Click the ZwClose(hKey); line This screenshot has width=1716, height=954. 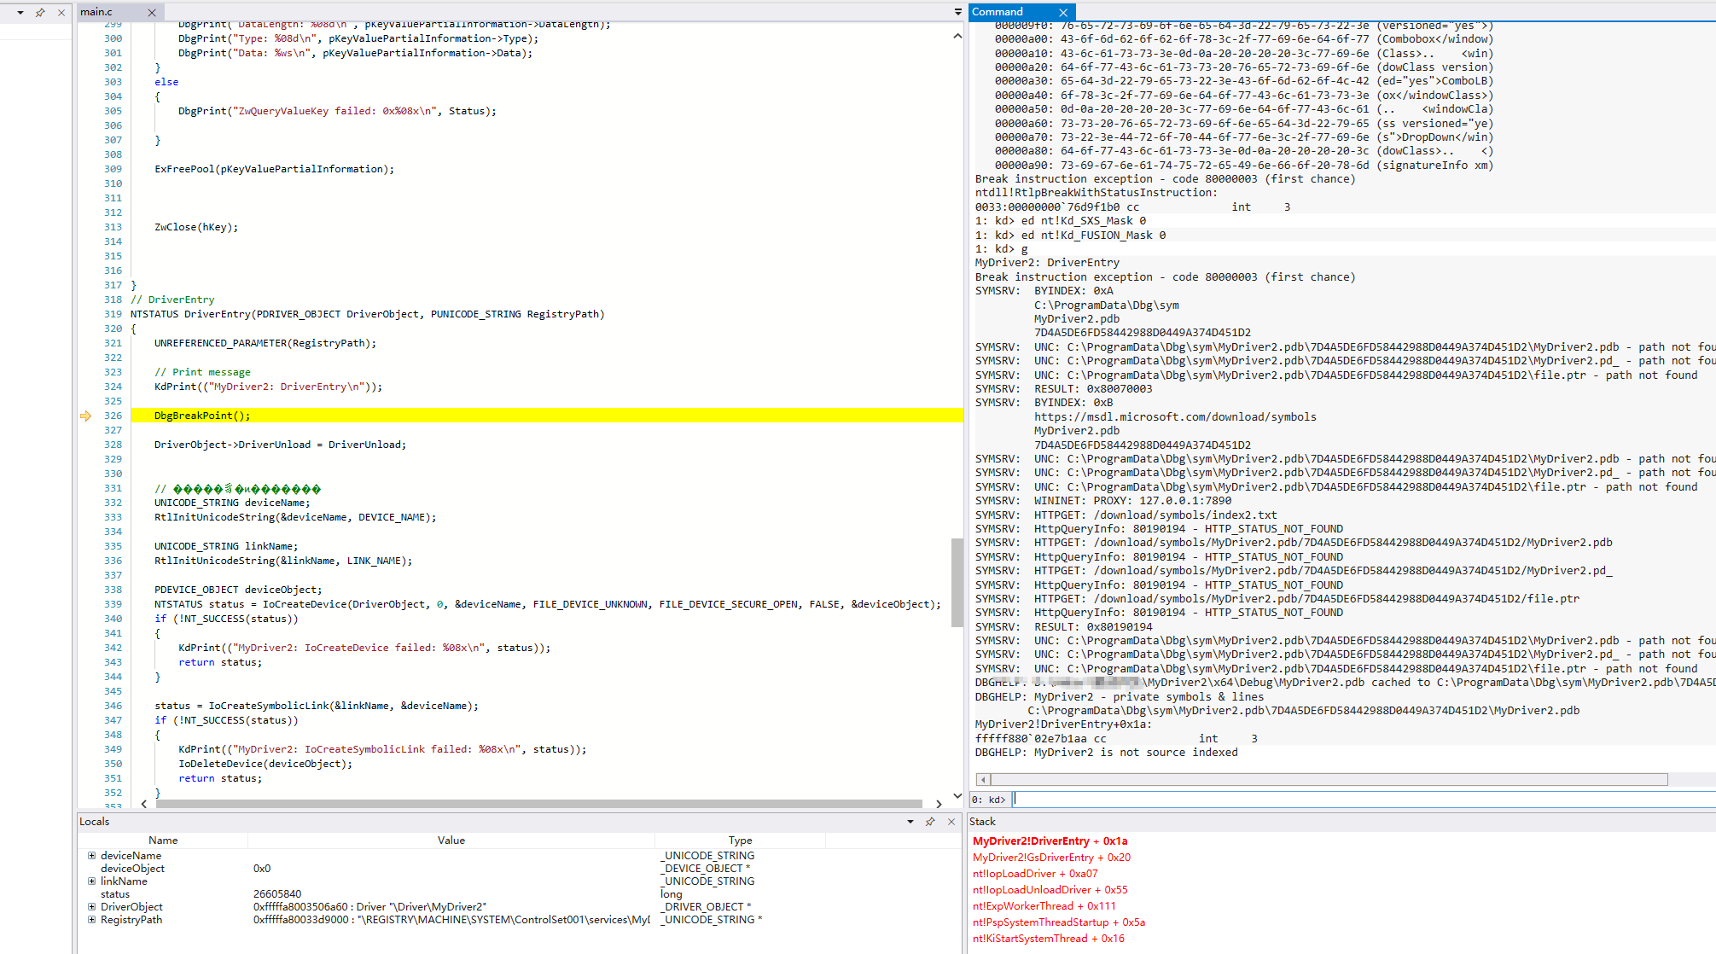coord(196,227)
